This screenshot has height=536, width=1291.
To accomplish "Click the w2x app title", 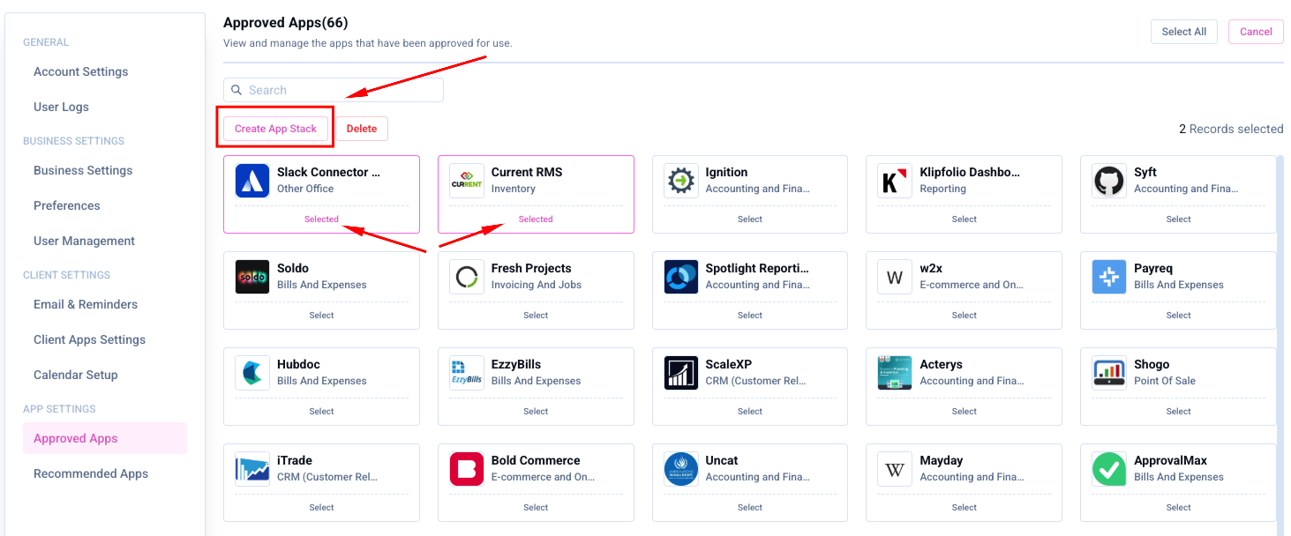I will click(x=931, y=268).
